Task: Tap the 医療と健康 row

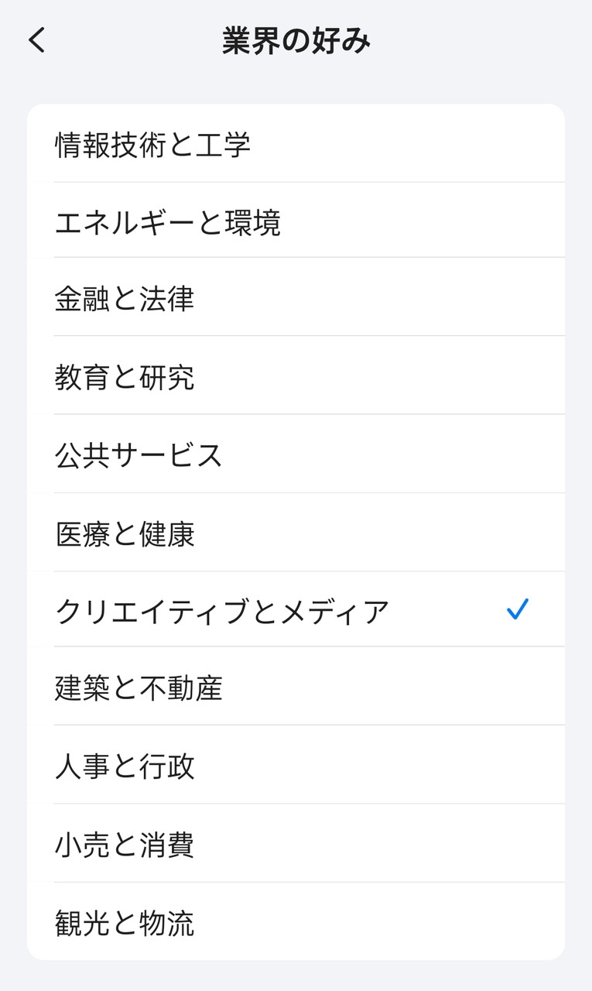Action: [125, 534]
